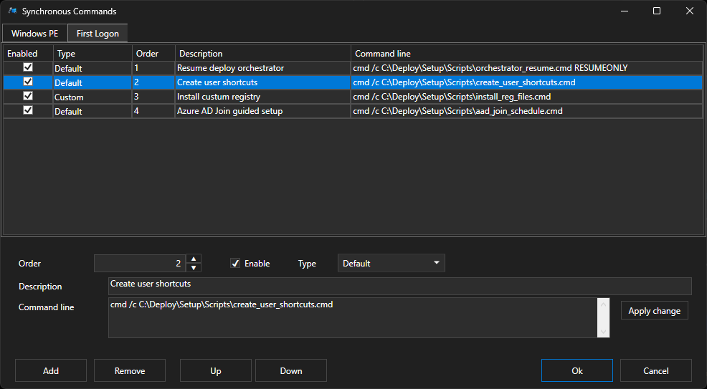This screenshot has height=389, width=707.
Task: Click the Default type cell in row 4
Action: click(92, 111)
